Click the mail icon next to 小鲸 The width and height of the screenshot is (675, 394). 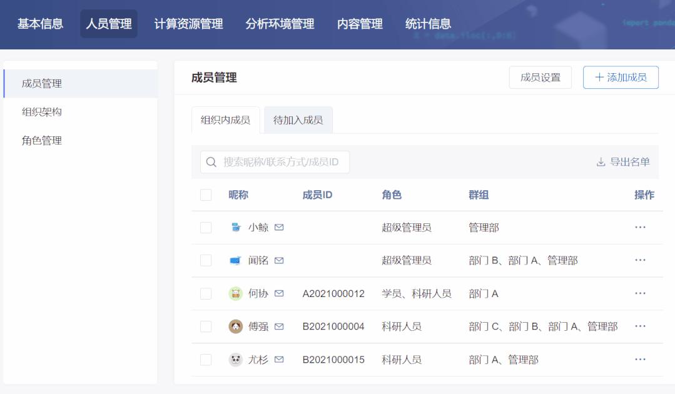pyautogui.click(x=279, y=228)
